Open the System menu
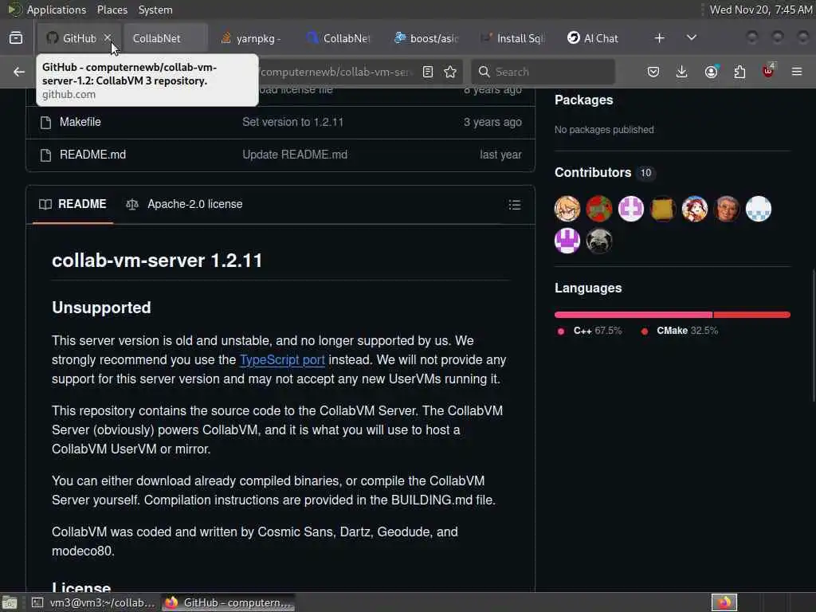The image size is (816, 612). (155, 10)
